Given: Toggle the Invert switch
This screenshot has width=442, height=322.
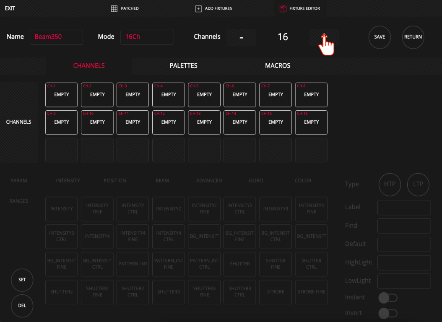Looking at the screenshot, I should click(x=388, y=313).
